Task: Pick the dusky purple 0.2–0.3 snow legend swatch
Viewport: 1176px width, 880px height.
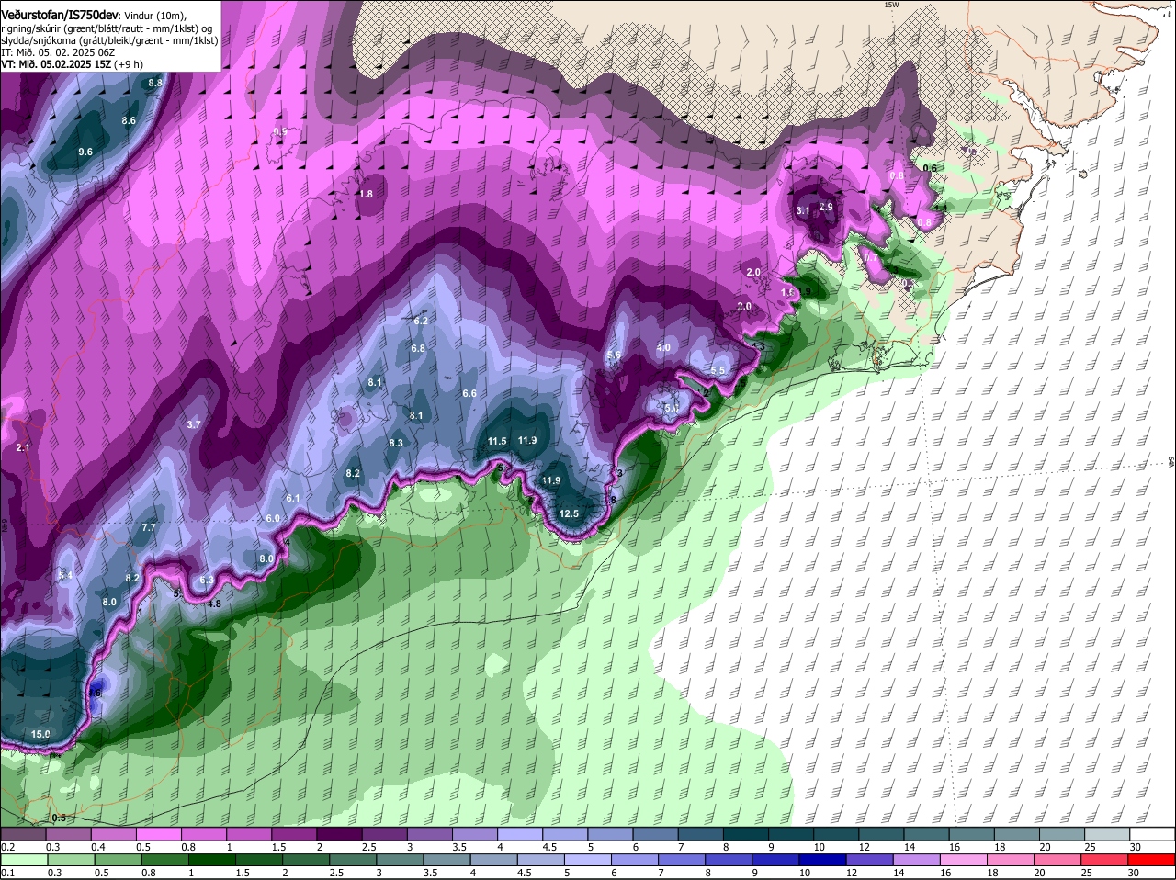Action: pyautogui.click(x=23, y=833)
